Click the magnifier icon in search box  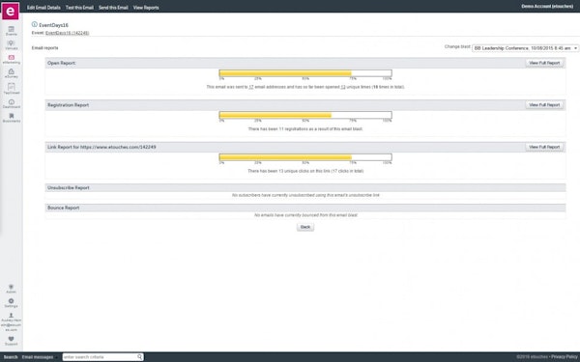pos(139,357)
